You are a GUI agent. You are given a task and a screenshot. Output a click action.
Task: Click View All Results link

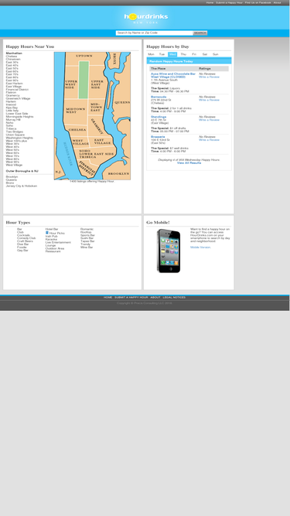(189, 163)
